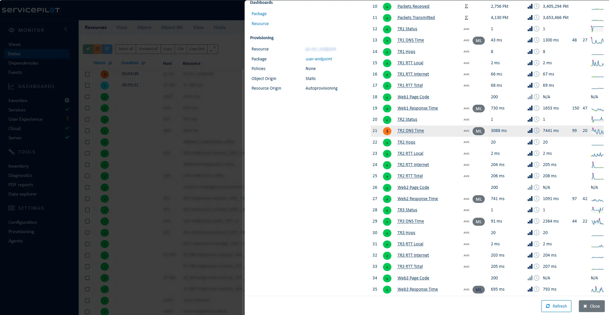Open the user-endpoint package link
609x315 pixels.
click(318, 59)
